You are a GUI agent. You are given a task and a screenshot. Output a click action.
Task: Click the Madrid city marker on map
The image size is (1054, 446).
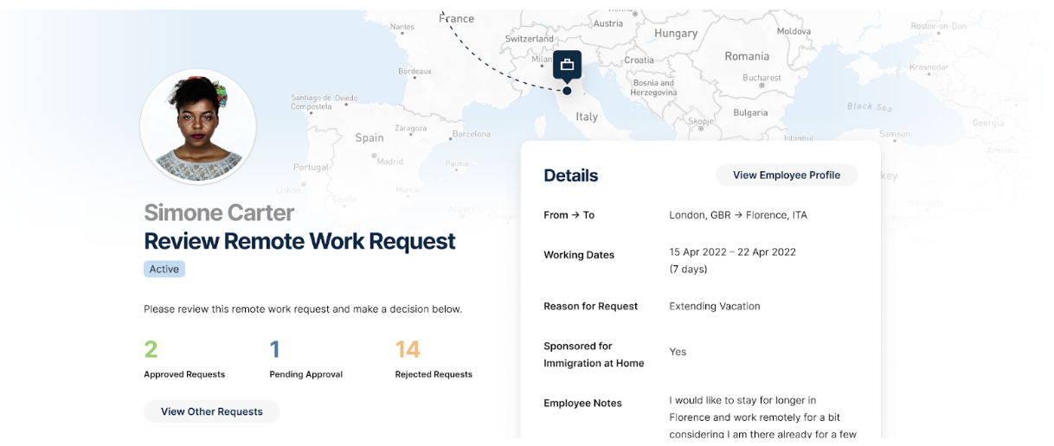point(375,156)
